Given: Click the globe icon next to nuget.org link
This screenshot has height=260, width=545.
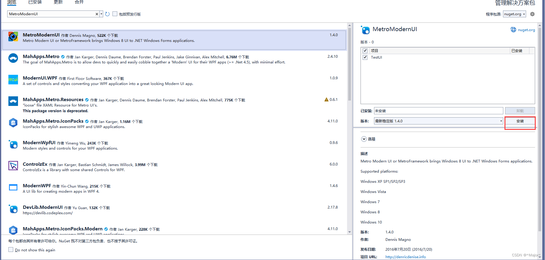Looking at the screenshot, I should (x=513, y=30).
